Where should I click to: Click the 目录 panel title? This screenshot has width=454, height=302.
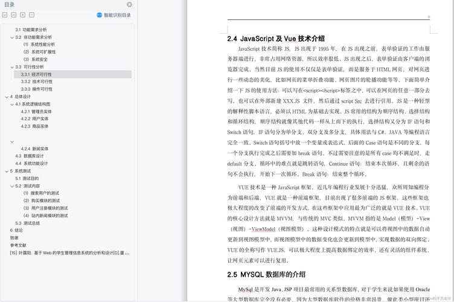tap(9, 5)
